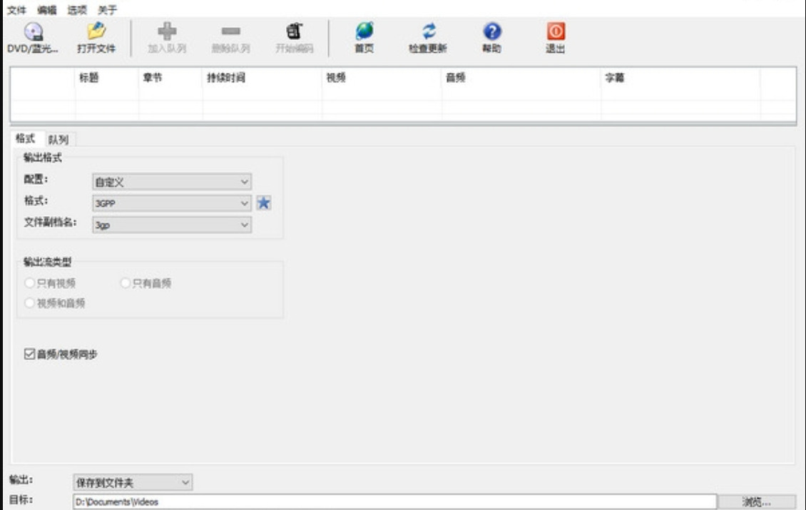Click the 加入队列 plus icon
The height and width of the screenshot is (510, 806).
pyautogui.click(x=167, y=31)
